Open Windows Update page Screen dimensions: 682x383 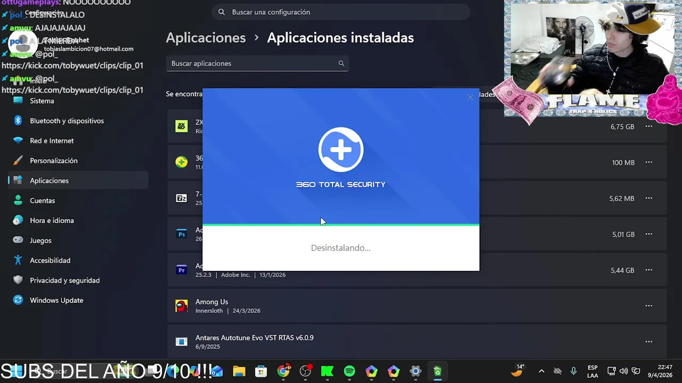click(x=78, y=300)
